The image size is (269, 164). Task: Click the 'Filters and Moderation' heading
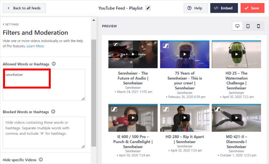point(35,32)
